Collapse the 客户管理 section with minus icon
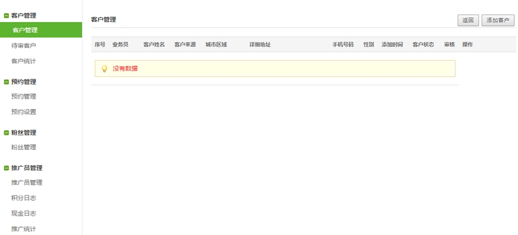The height and width of the screenshot is (235, 518). point(6,15)
